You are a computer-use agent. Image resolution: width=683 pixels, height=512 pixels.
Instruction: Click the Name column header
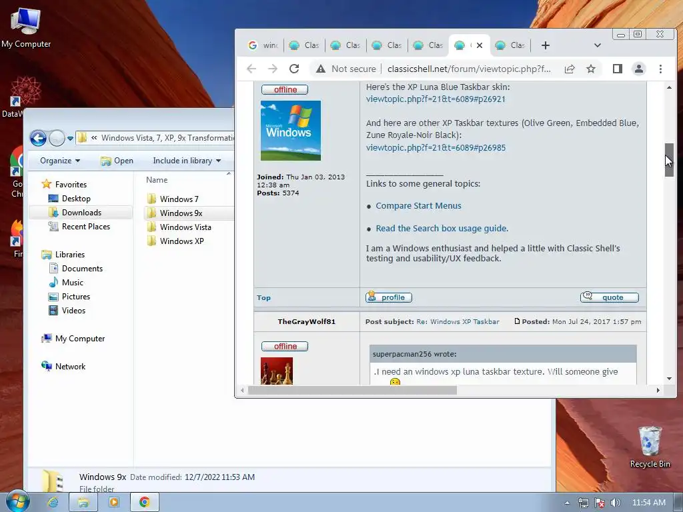pyautogui.click(x=157, y=180)
